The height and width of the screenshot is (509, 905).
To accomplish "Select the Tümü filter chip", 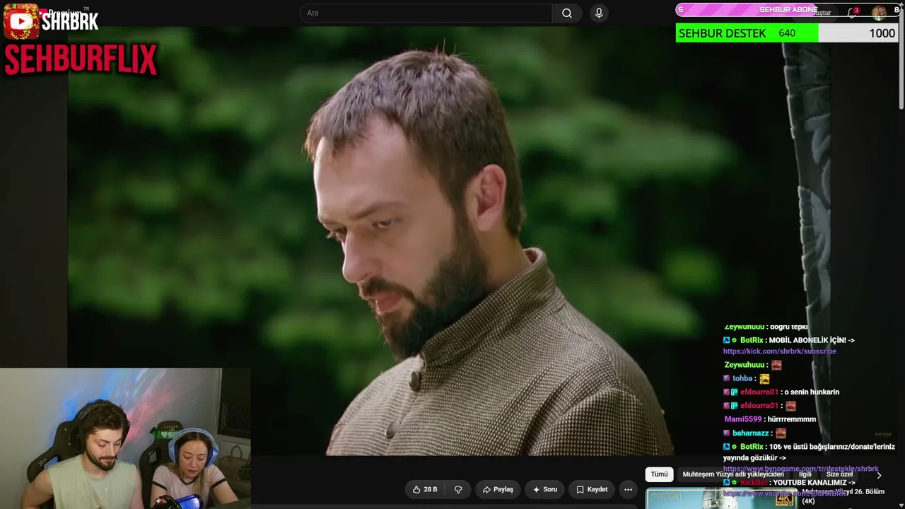I will [x=659, y=474].
